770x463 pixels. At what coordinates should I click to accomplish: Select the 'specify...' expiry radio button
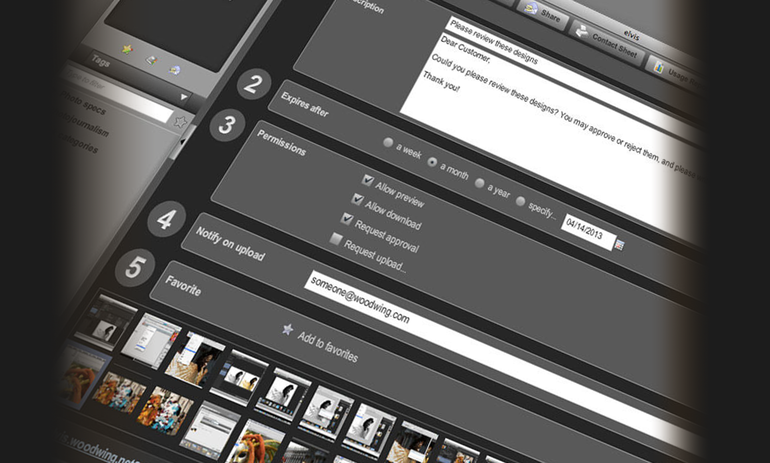(520, 201)
